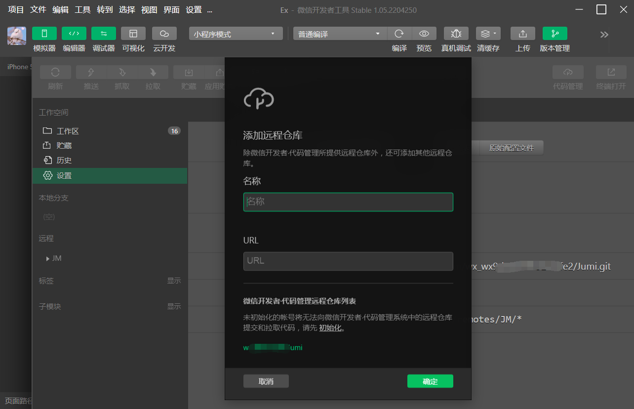
Task: Open the 可视化 visualization icon
Action: coord(133,34)
